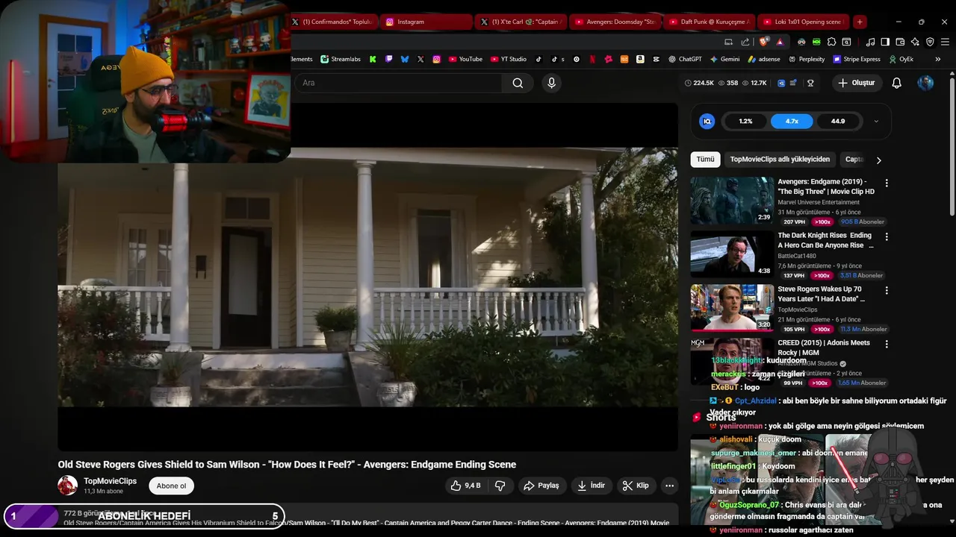956x537 pixels.
Task: Expand the vidIQ stats panel chevron
Action: point(876,121)
